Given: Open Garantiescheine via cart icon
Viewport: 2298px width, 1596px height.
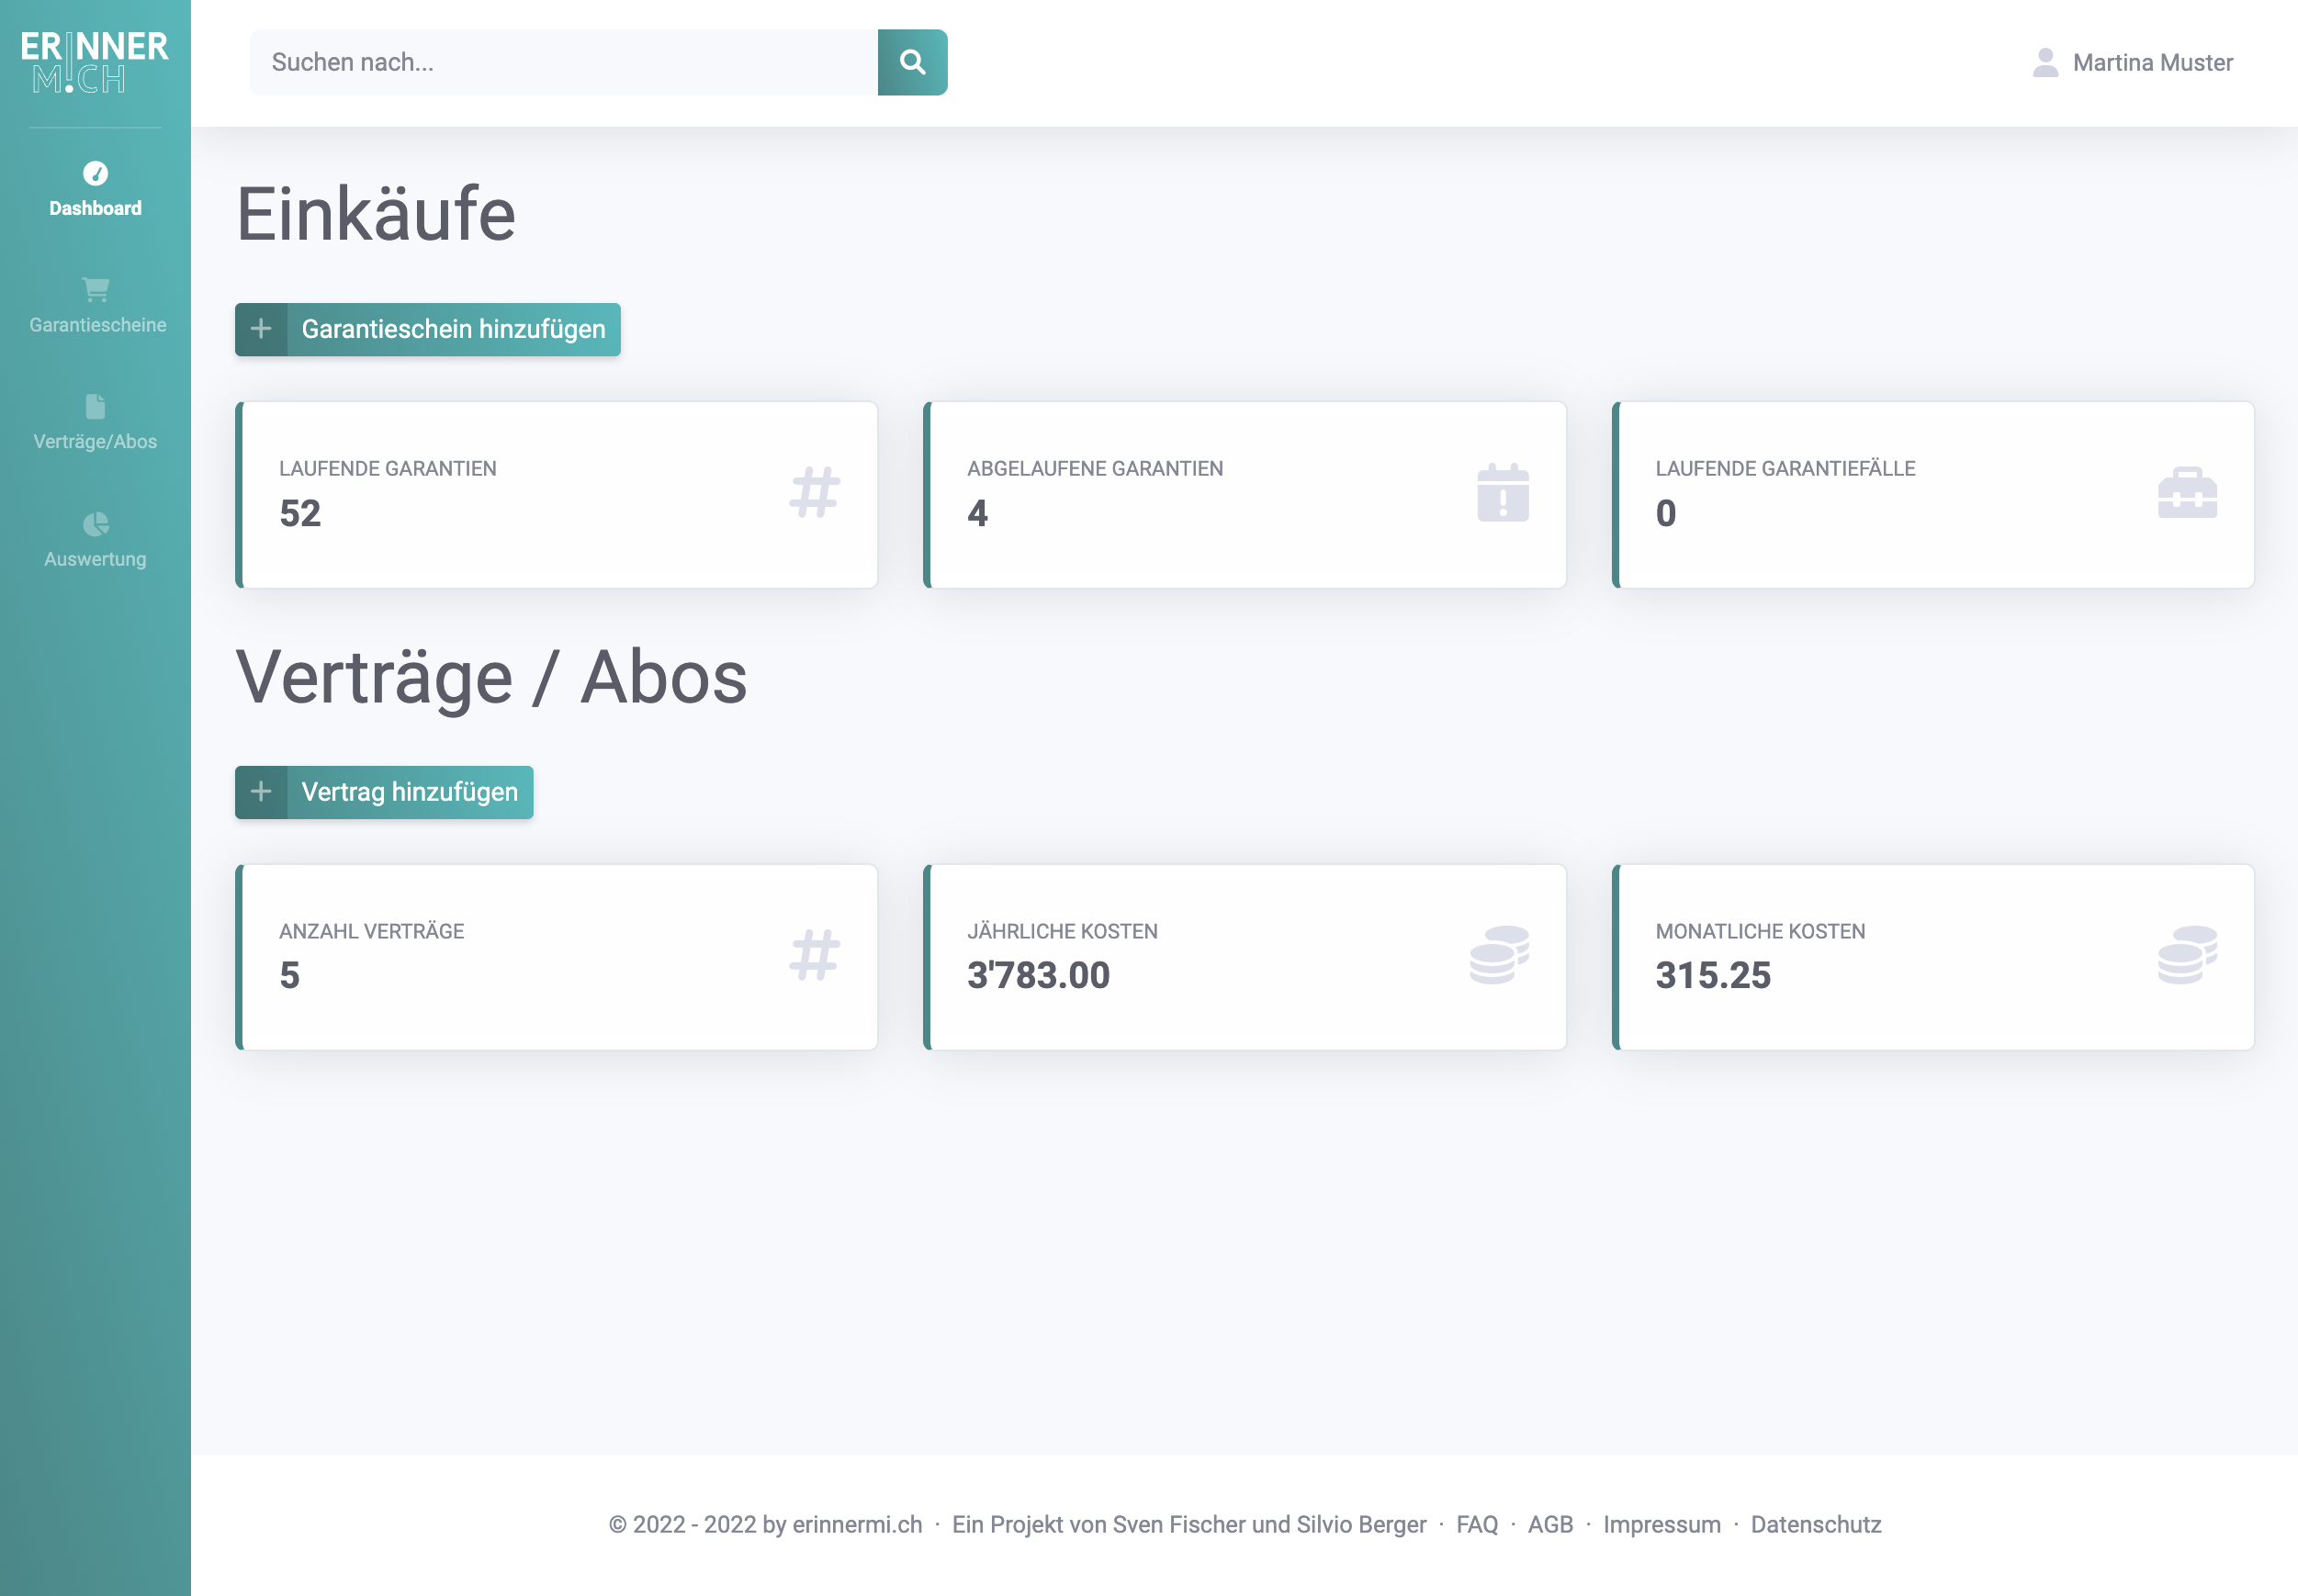Looking at the screenshot, I should [96, 290].
